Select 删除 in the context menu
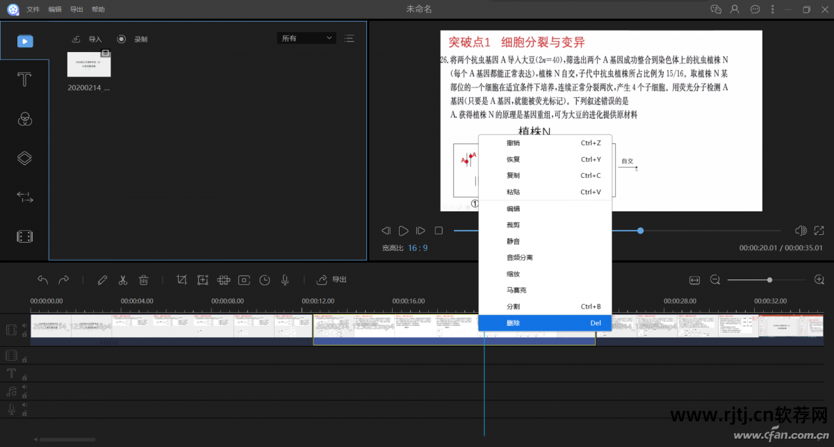The height and width of the screenshot is (447, 834). pyautogui.click(x=513, y=323)
